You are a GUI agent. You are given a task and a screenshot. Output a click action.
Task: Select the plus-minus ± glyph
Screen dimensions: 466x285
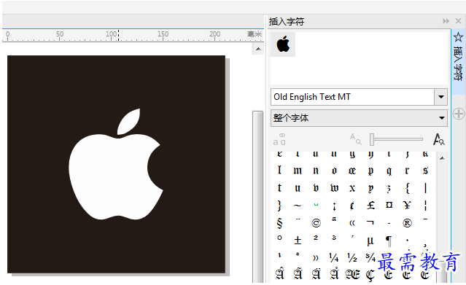tap(298, 240)
